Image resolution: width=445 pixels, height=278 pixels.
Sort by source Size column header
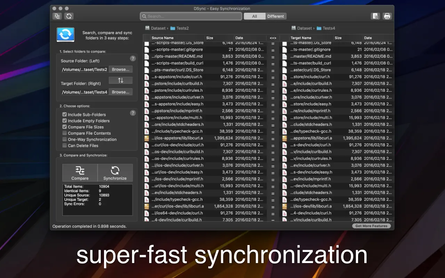[219, 38]
